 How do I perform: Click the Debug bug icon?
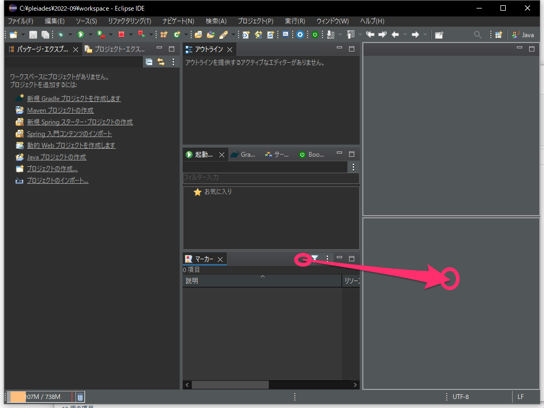coord(61,35)
